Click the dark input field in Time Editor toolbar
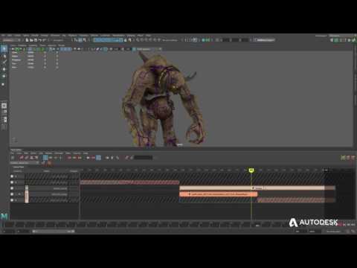Image resolution: width=357 pixels, height=268 pixels. pos(144,157)
